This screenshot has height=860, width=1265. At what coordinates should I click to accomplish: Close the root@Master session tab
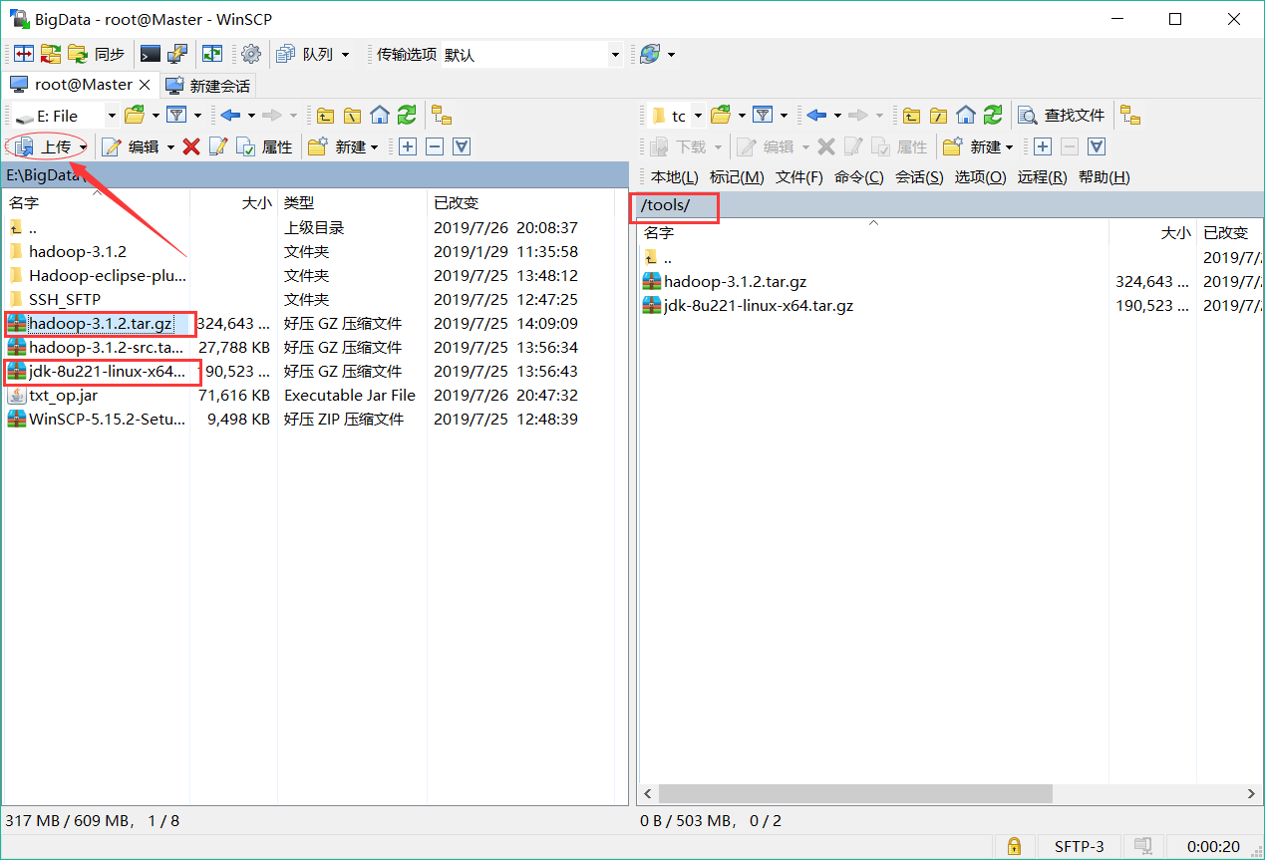(x=145, y=85)
